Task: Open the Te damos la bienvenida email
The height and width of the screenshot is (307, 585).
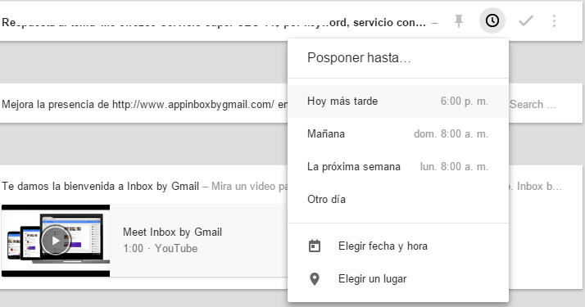Action: pos(100,186)
